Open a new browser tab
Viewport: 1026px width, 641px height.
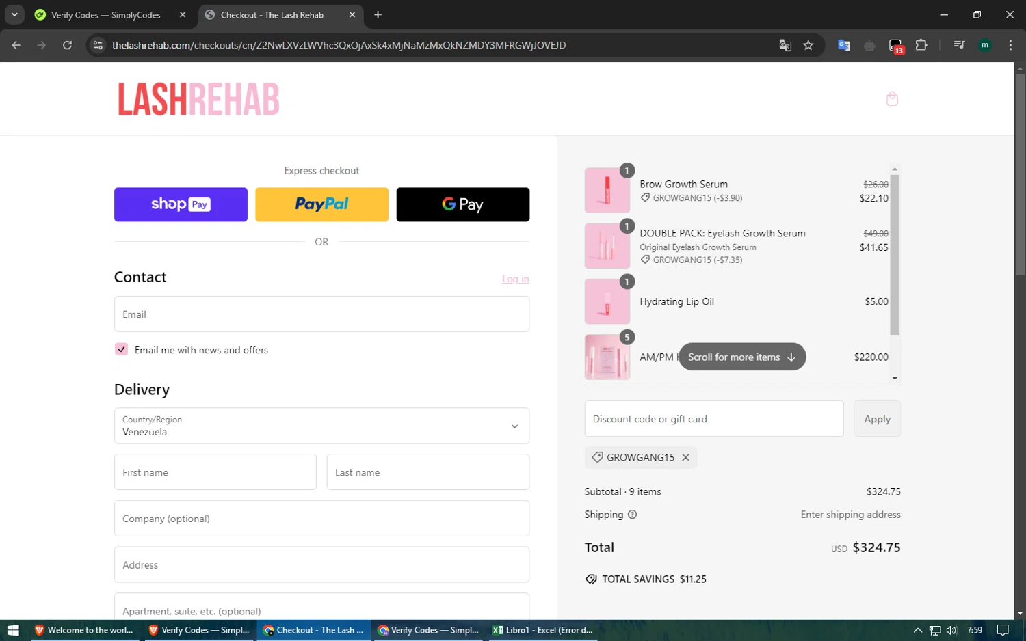pos(378,14)
